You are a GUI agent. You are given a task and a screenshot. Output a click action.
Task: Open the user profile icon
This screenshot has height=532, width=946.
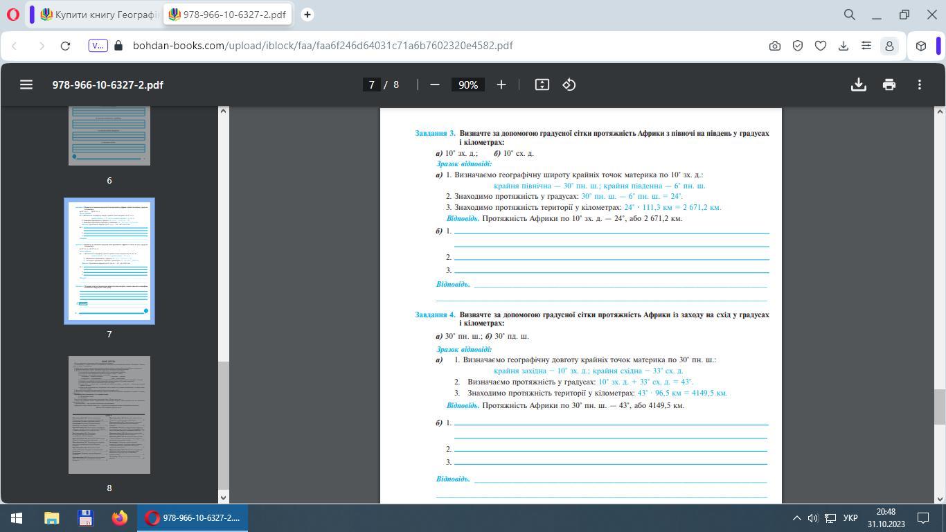(x=889, y=46)
